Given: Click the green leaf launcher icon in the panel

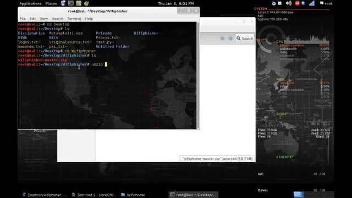Looking at the screenshot, I should tap(86, 3).
